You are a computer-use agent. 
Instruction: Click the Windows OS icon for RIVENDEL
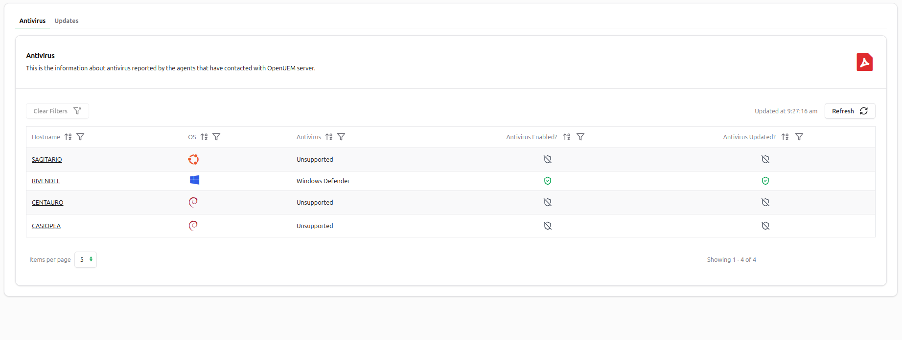[194, 180]
